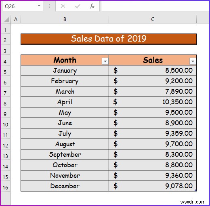Select the 'Sales Data of 2019' title cell
210x206 pixels.
click(x=109, y=39)
